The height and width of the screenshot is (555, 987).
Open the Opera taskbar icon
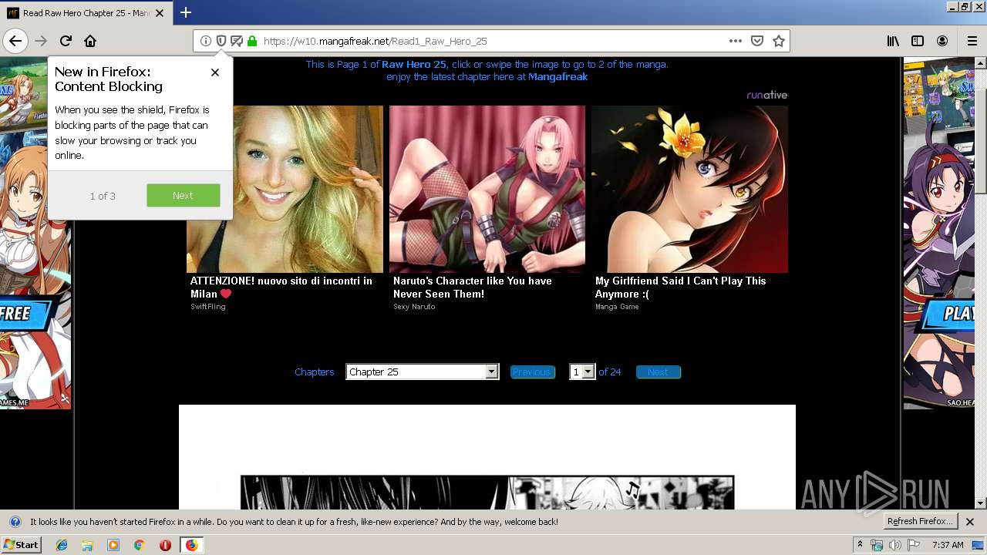[165, 545]
